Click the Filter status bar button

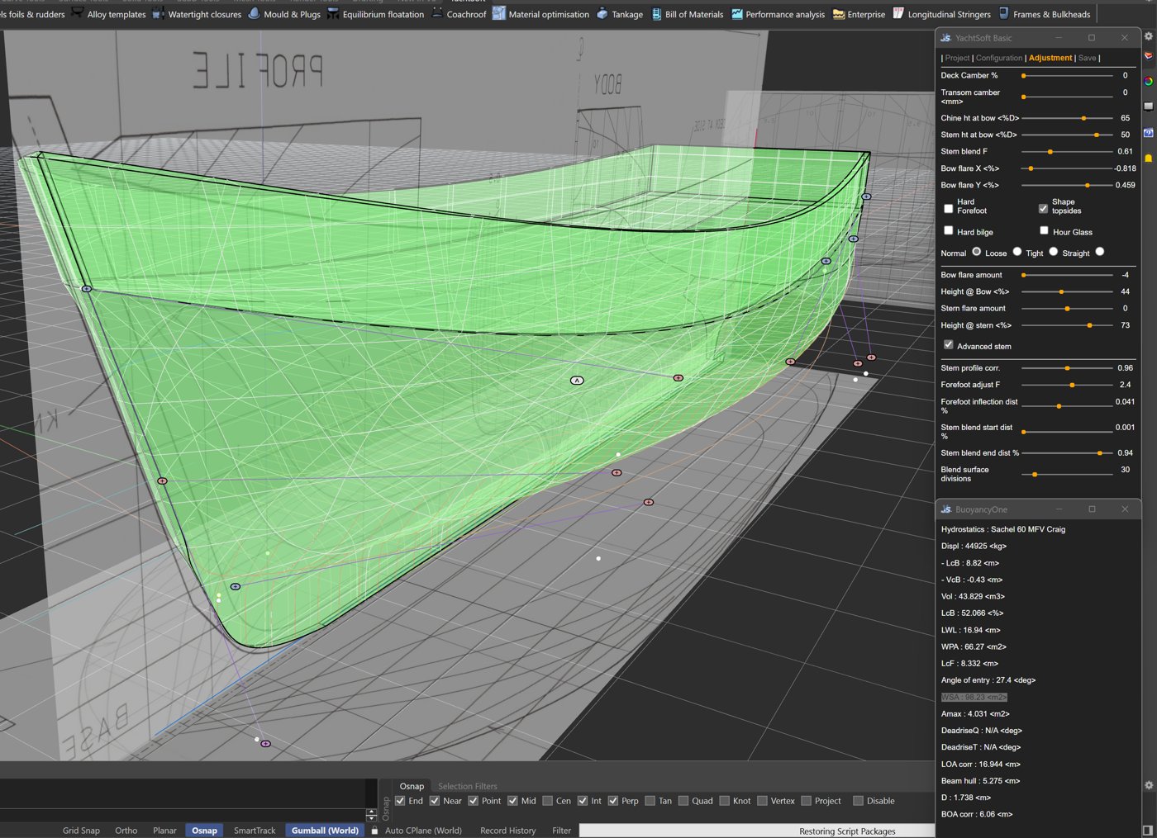[562, 831]
